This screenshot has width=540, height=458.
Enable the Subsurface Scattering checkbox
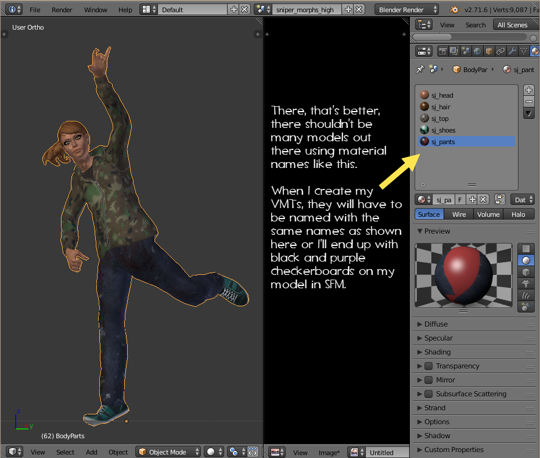[429, 394]
